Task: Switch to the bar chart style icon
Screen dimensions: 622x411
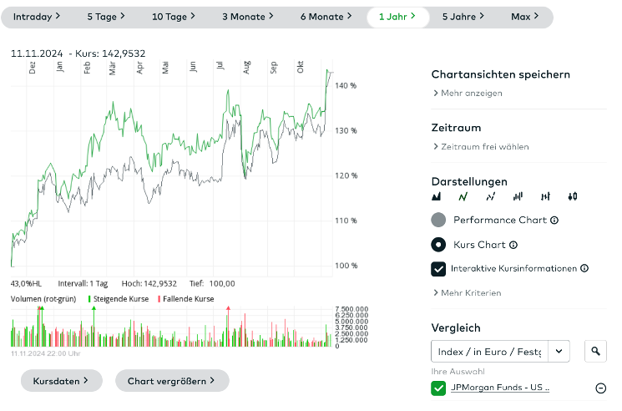Action: pyautogui.click(x=518, y=197)
